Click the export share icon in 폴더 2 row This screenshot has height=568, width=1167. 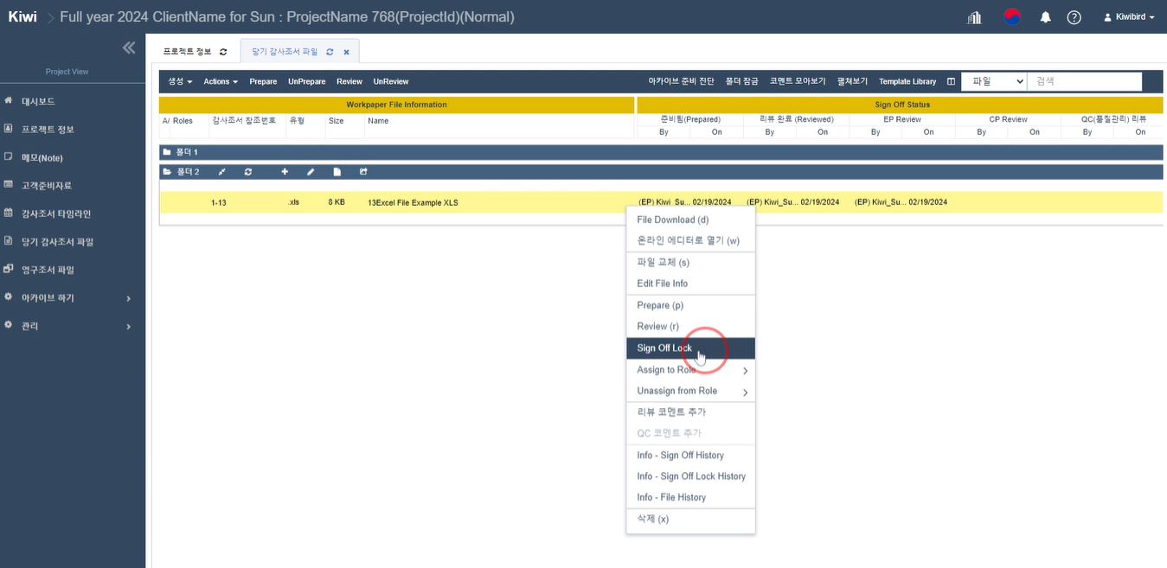pyautogui.click(x=363, y=172)
